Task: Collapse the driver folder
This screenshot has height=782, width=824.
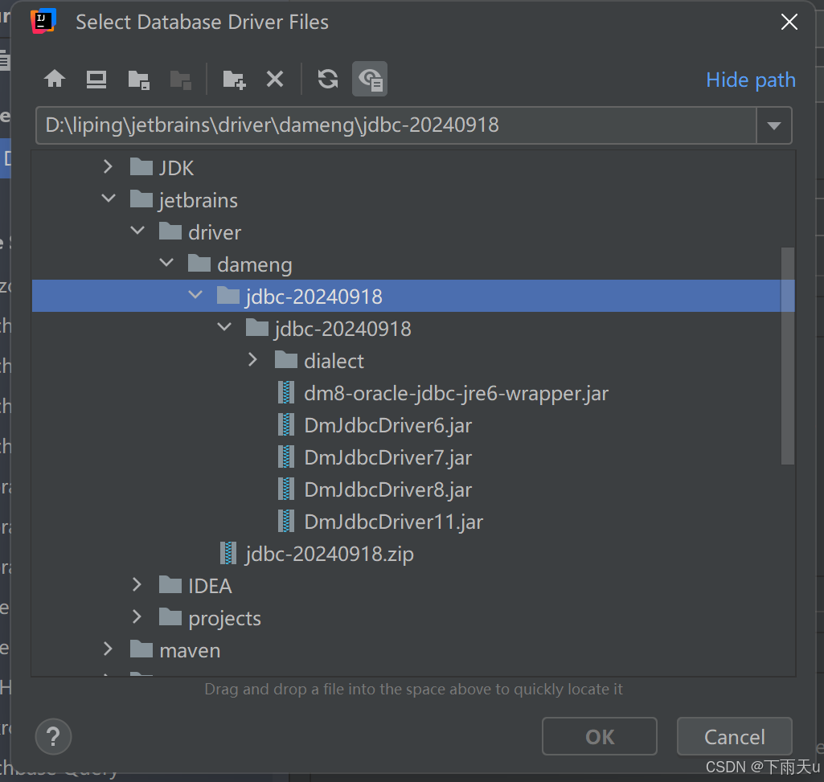Action: pyautogui.click(x=137, y=231)
